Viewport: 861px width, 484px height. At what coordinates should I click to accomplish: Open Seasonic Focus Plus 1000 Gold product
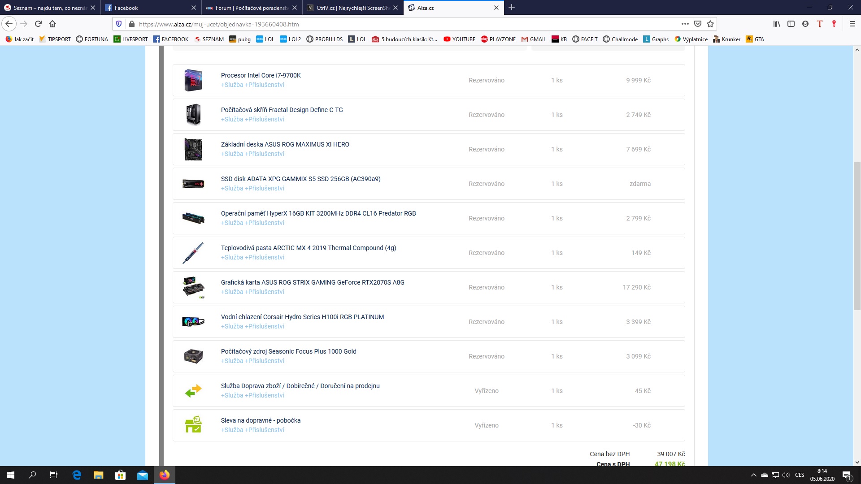tap(288, 351)
